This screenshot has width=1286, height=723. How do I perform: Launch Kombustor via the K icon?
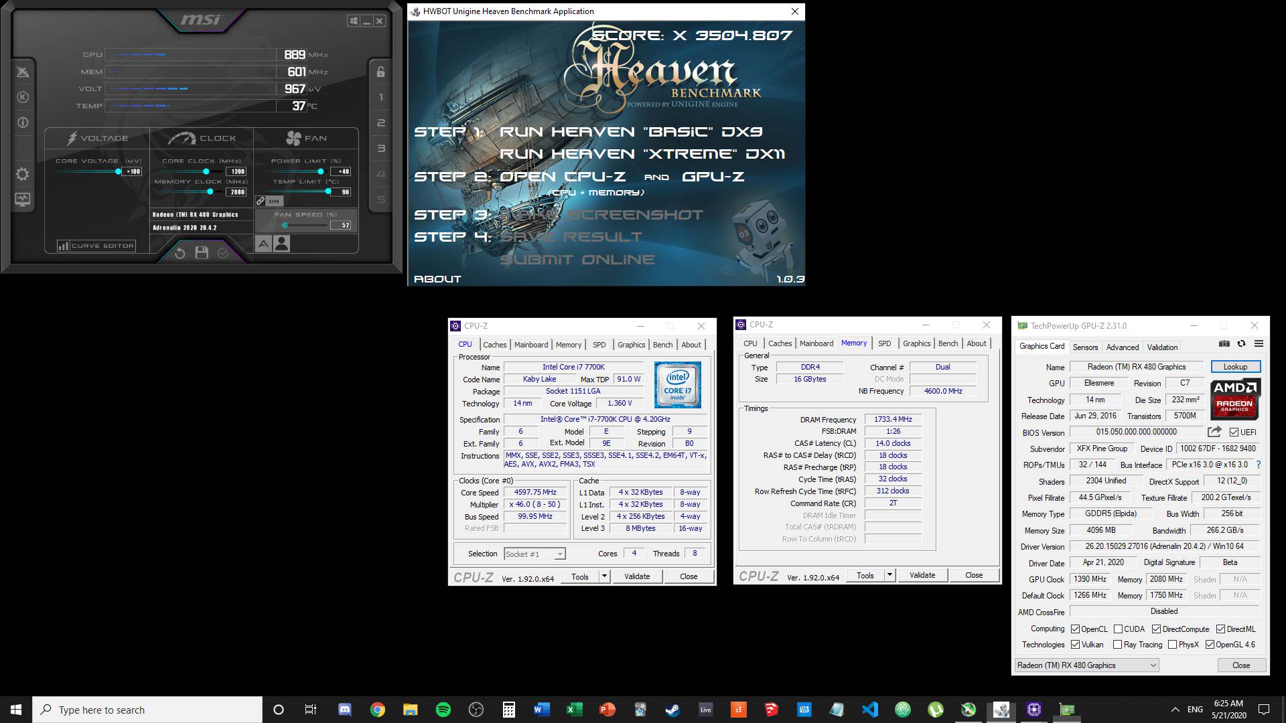pyautogui.click(x=22, y=97)
